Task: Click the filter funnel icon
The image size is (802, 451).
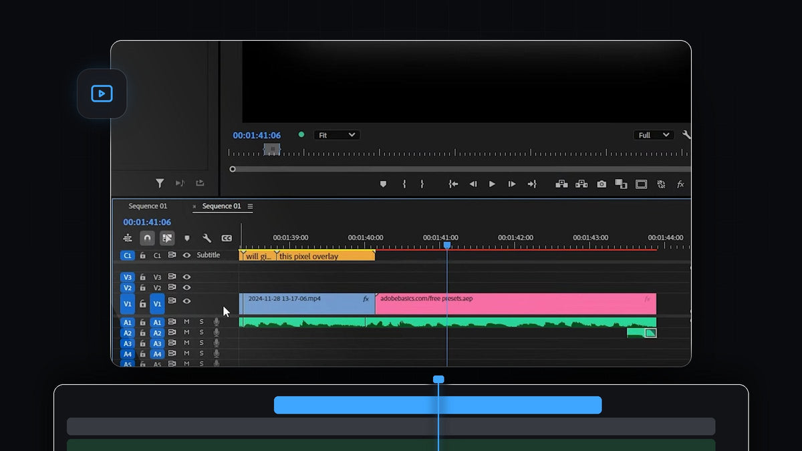Action: (x=160, y=183)
